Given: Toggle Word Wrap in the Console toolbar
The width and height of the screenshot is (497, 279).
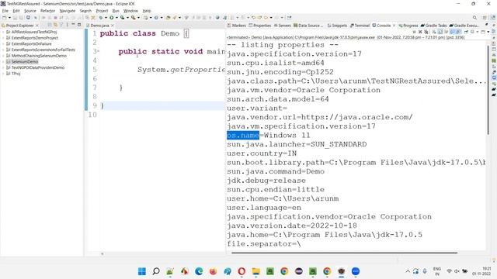Looking at the screenshot, I should pyautogui.click(x=446, y=32).
